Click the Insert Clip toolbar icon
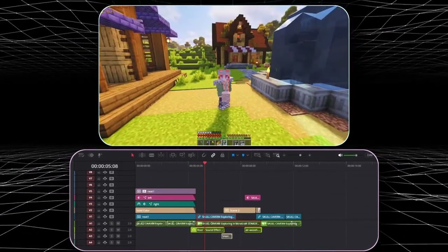 coord(173,155)
